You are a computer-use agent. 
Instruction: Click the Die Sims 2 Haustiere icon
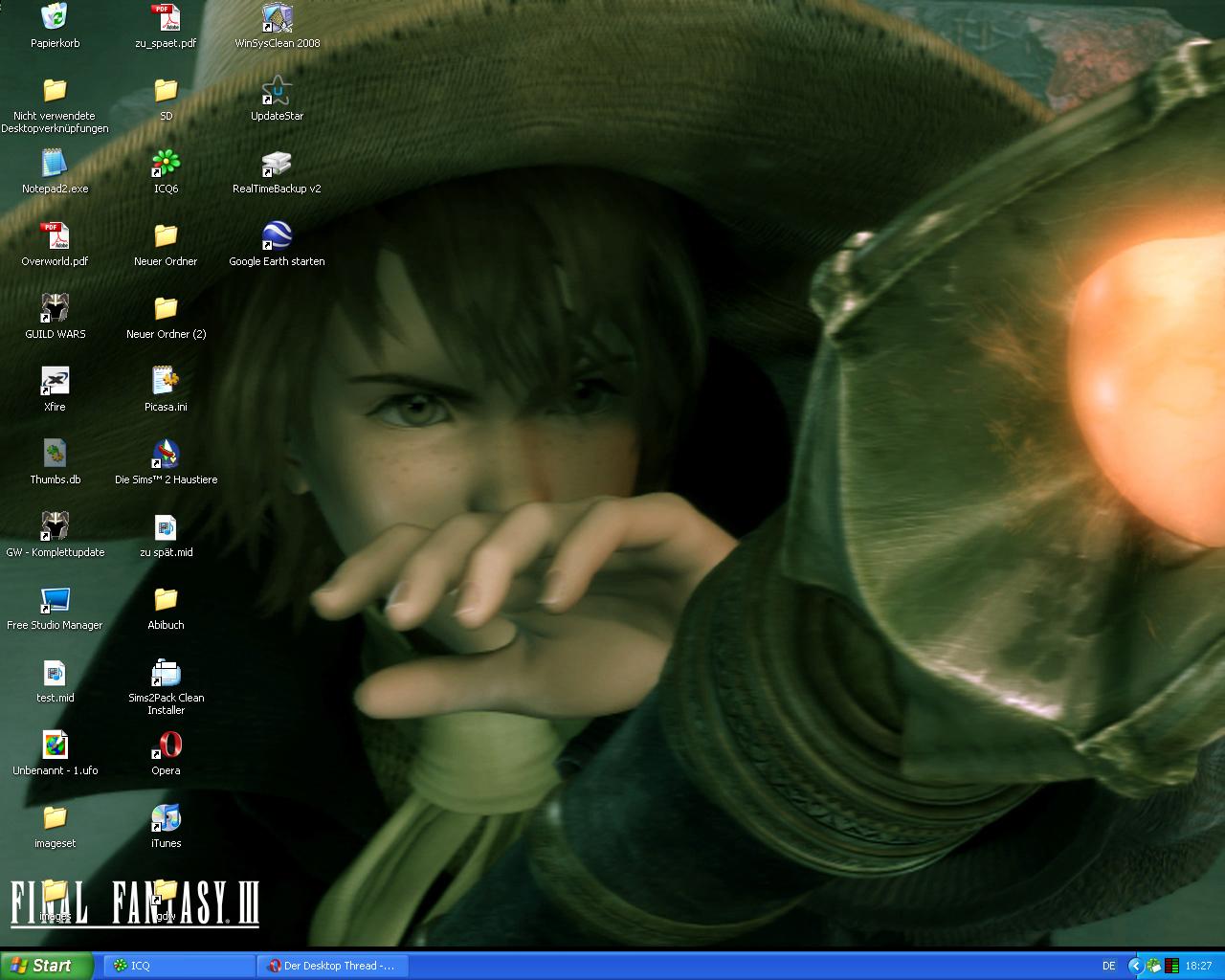166,455
